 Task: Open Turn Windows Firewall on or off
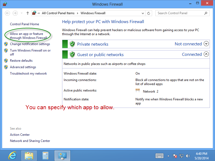point(30,52)
